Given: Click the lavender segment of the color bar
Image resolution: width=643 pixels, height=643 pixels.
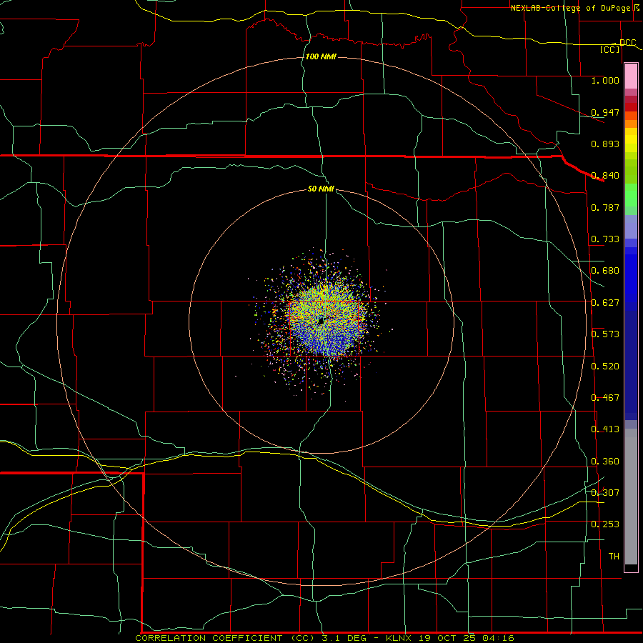Looking at the screenshot, I should coord(631,226).
